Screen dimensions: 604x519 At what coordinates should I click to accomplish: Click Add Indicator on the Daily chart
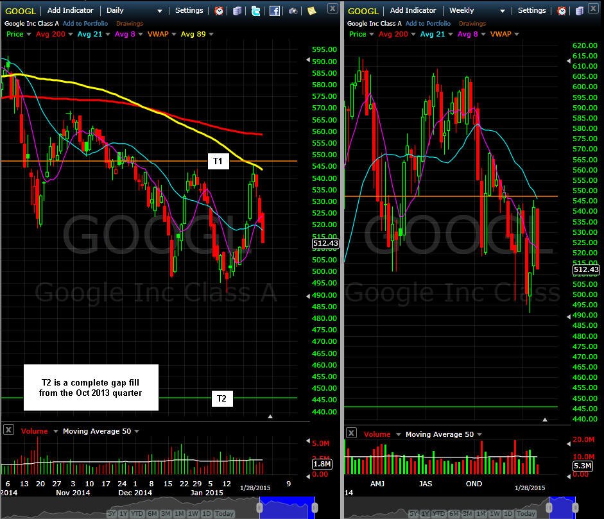pyautogui.click(x=70, y=10)
